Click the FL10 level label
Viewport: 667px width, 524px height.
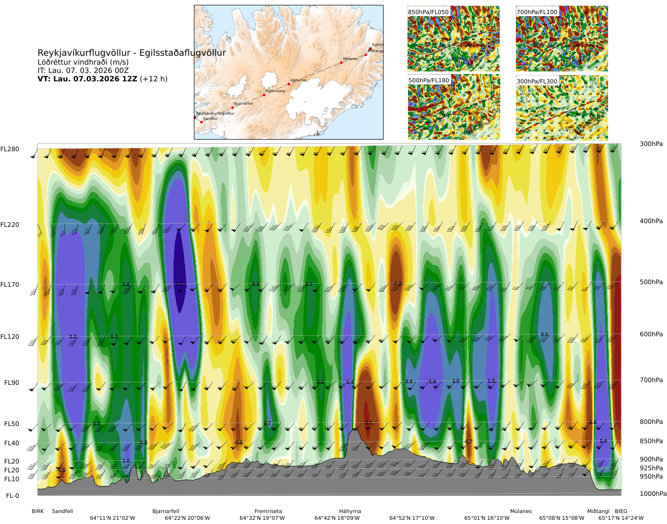point(11,479)
